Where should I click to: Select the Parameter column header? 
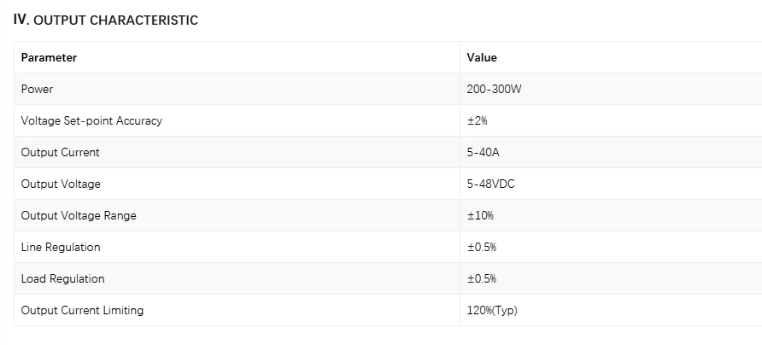[49, 57]
